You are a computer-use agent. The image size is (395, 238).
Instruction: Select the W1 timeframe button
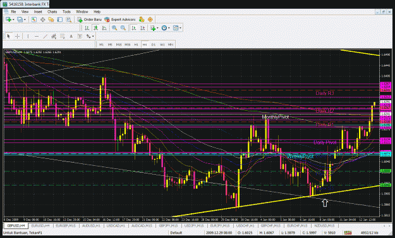tap(162, 44)
